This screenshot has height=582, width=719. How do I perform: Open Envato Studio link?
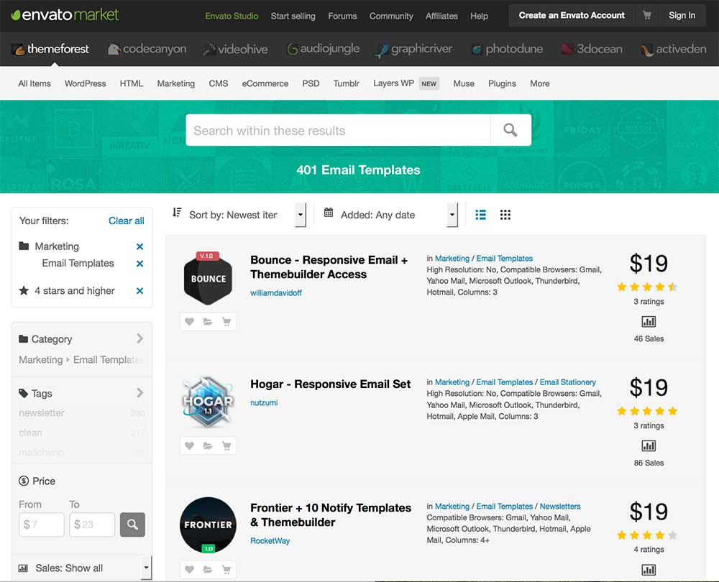(x=232, y=16)
